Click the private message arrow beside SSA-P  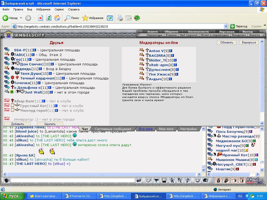coord(7,50)
